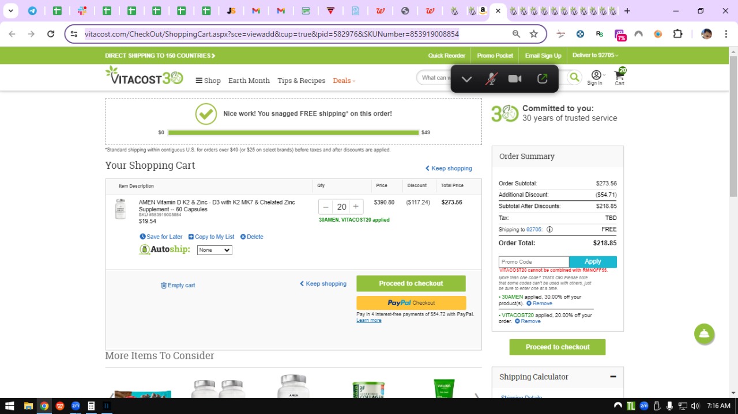Click Proceed to checkout below the cart
738x414 pixels.
pyautogui.click(x=411, y=283)
